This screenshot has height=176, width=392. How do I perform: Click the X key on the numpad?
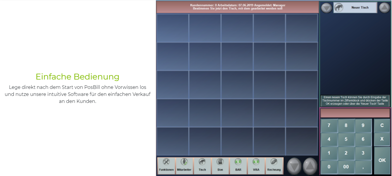click(x=382, y=139)
